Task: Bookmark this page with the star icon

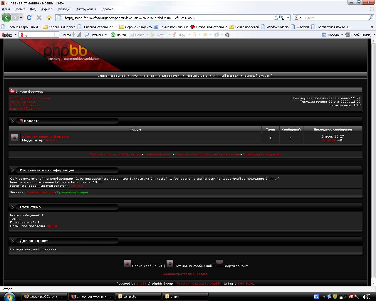Action: click(x=276, y=18)
